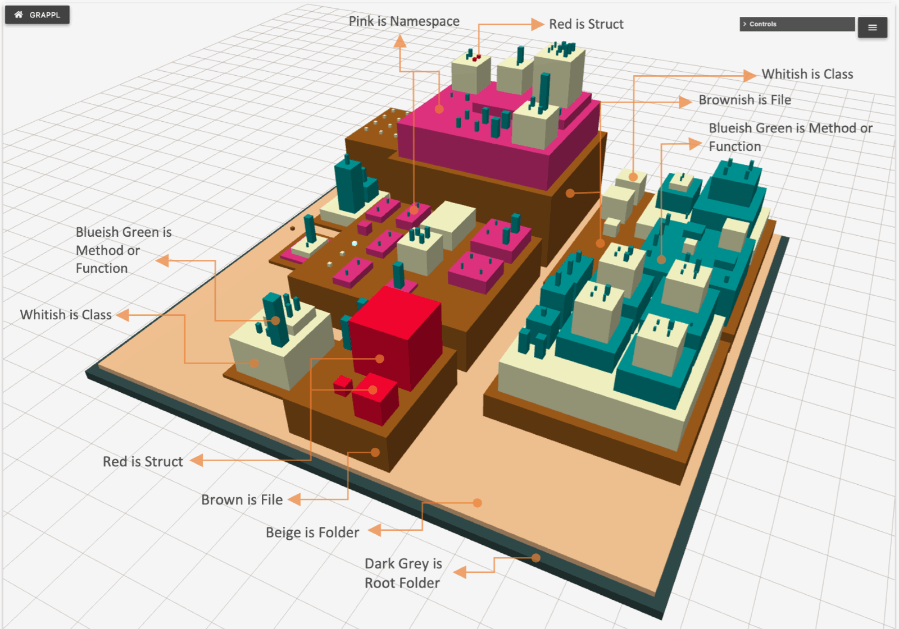899x629 pixels.
Task: Click the arrowhead pointing to "Brown is File"
Action: 294,499
